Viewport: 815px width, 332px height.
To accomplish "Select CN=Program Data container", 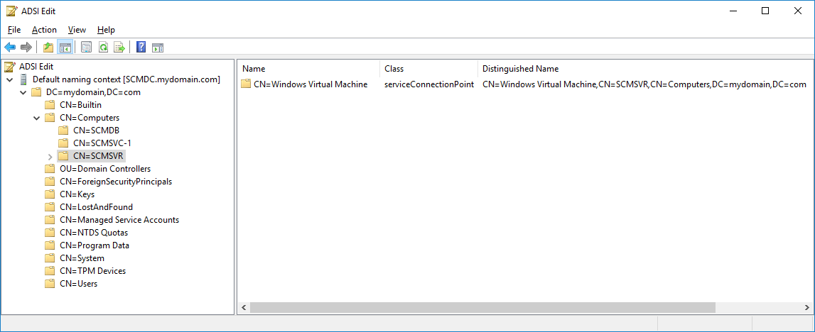I will (x=95, y=245).
